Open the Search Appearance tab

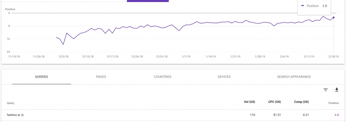(294, 77)
